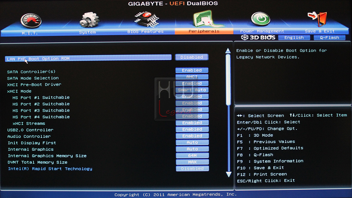Change DVMT Total Memory Size MAX
The height and width of the screenshot is (198, 352).
(x=192, y=162)
